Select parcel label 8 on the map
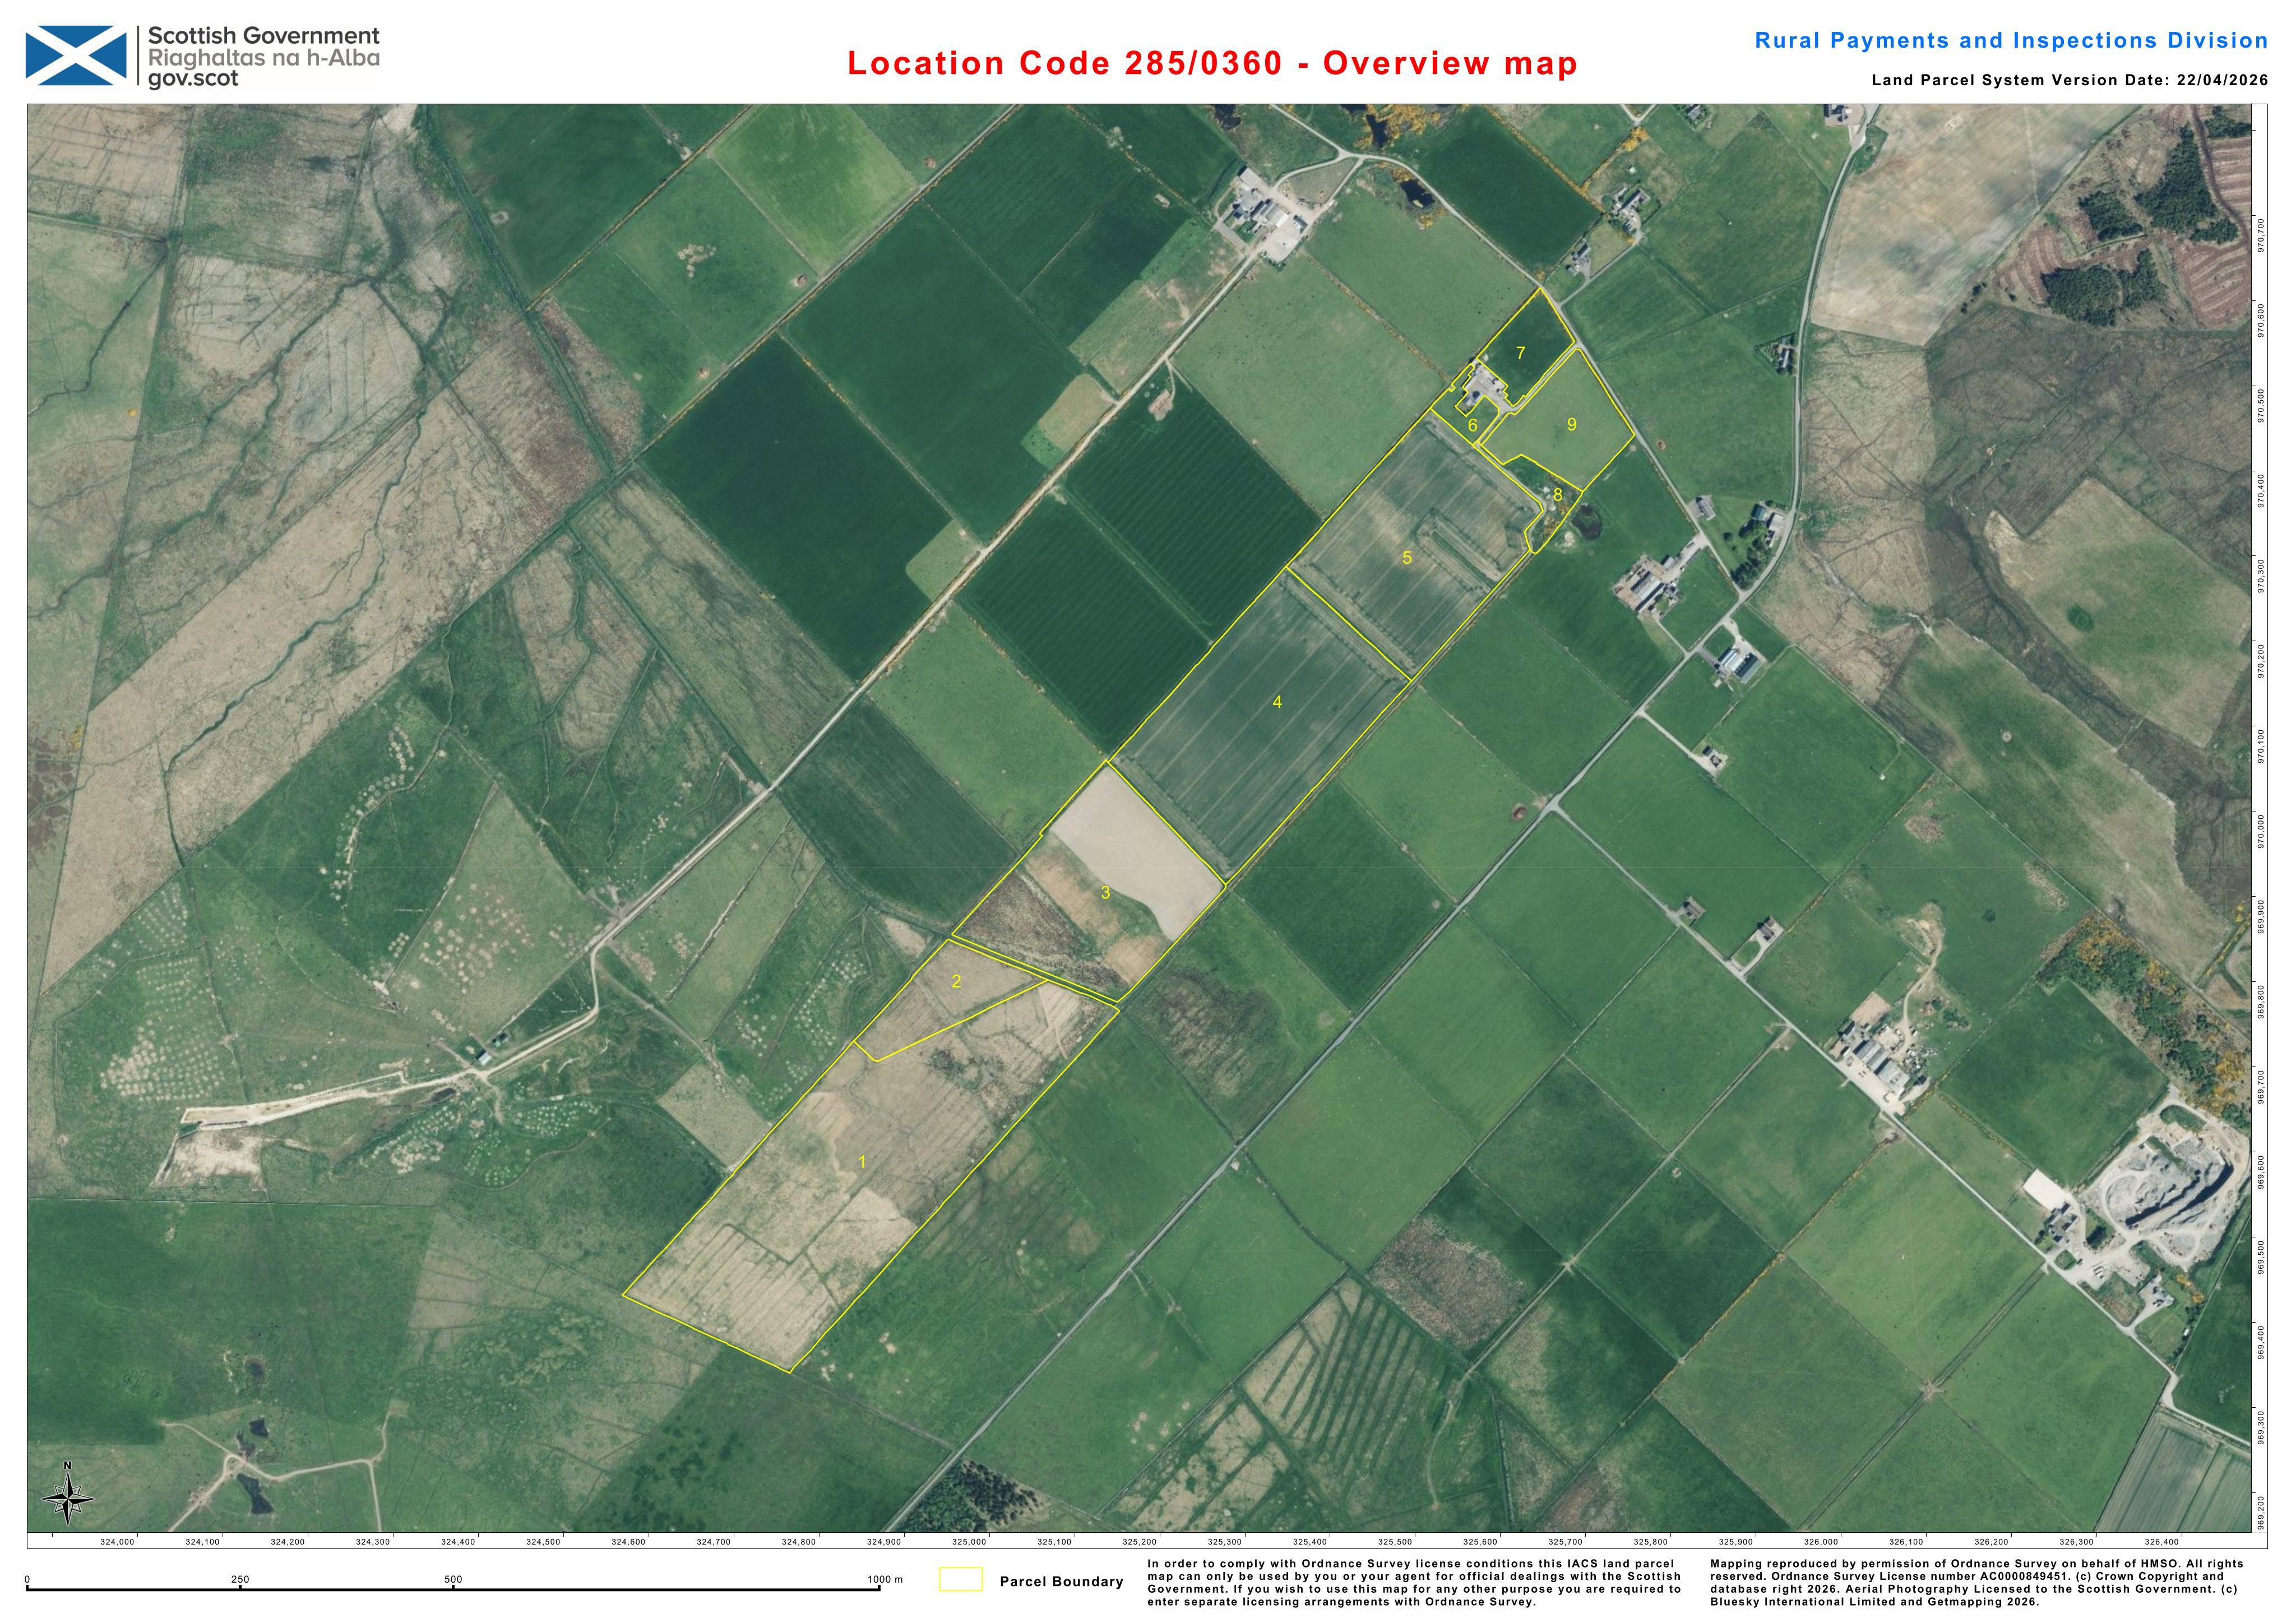 (x=1557, y=495)
